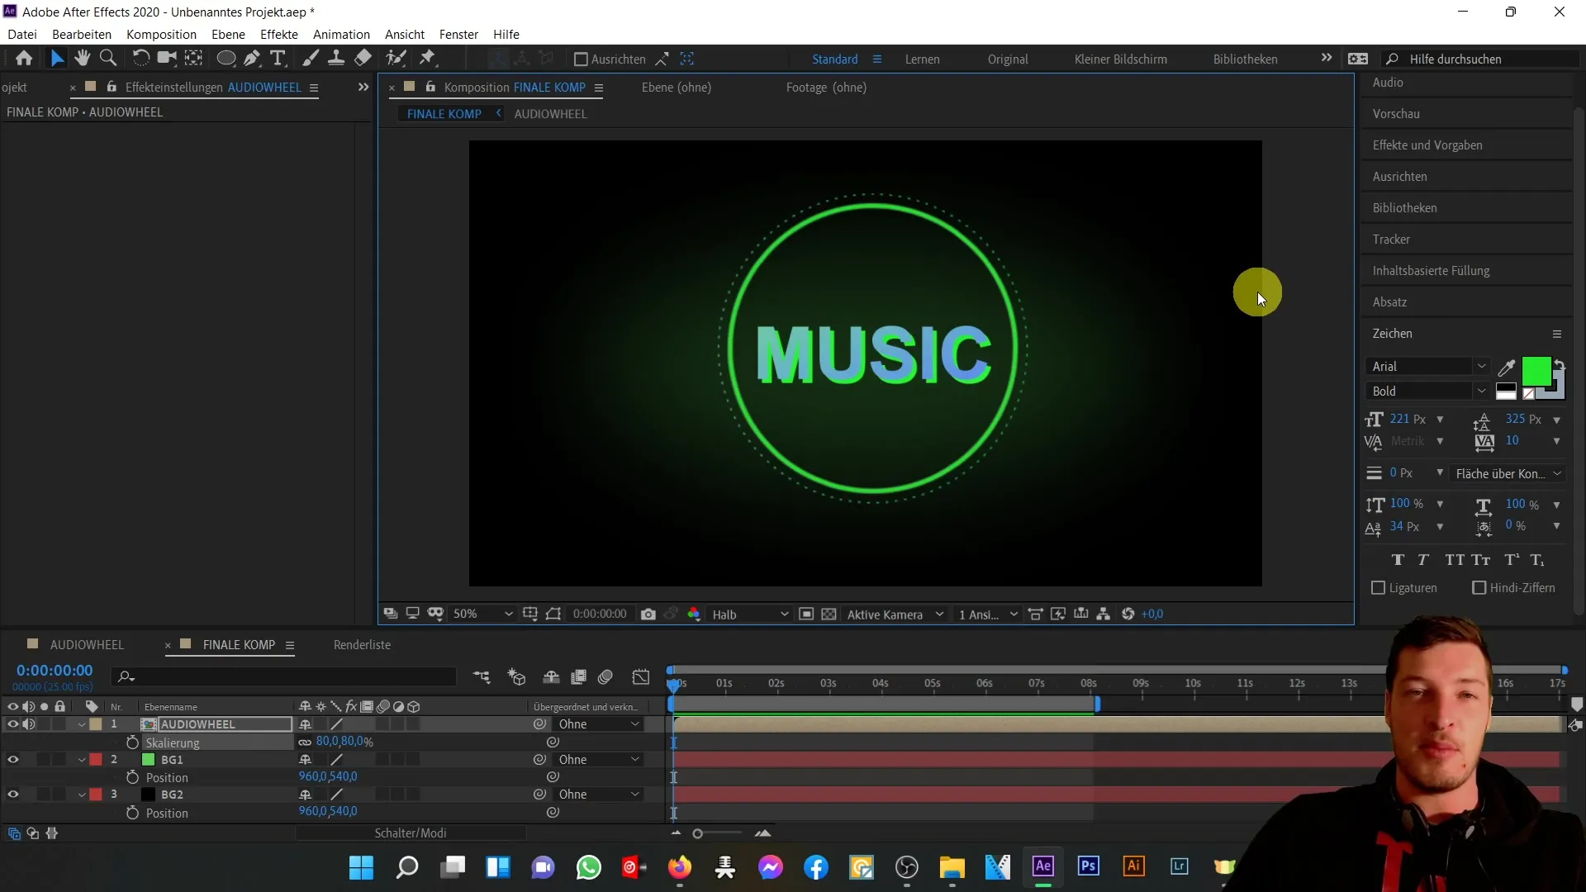The height and width of the screenshot is (892, 1586).
Task: Click the green fill color swatch
Action: click(1536, 372)
